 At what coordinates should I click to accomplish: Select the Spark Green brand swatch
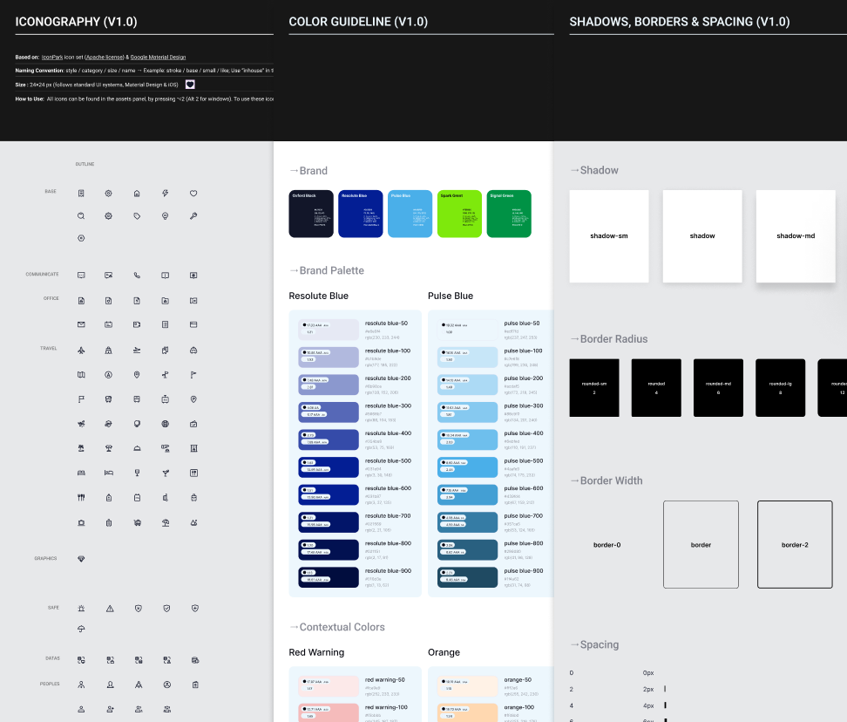459,214
